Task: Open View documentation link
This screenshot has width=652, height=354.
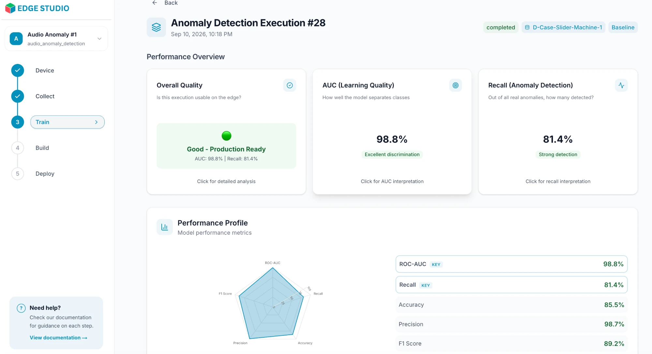Action: pyautogui.click(x=58, y=338)
